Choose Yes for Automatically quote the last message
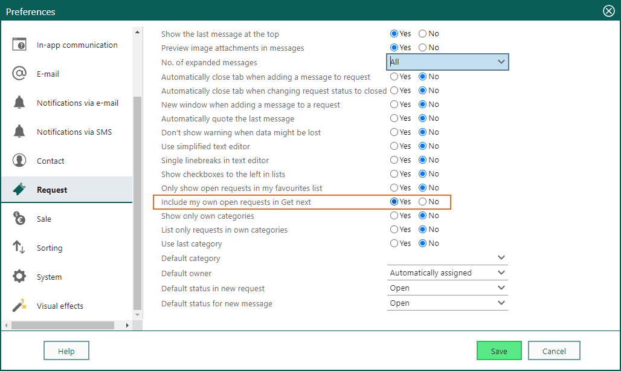 pyautogui.click(x=394, y=118)
